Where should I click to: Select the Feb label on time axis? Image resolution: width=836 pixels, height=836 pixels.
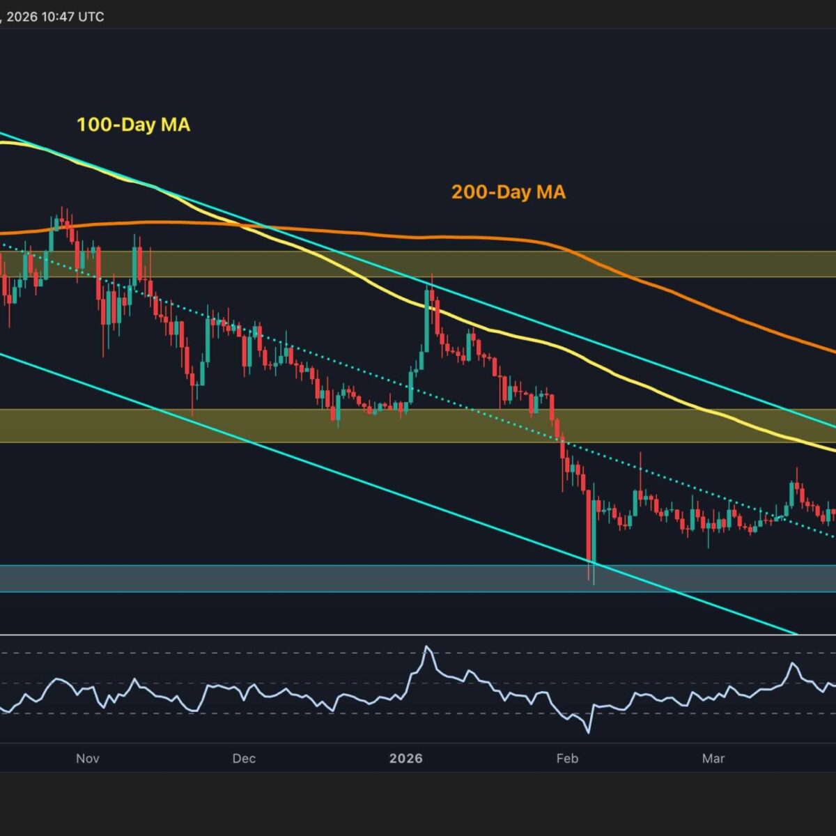point(567,758)
